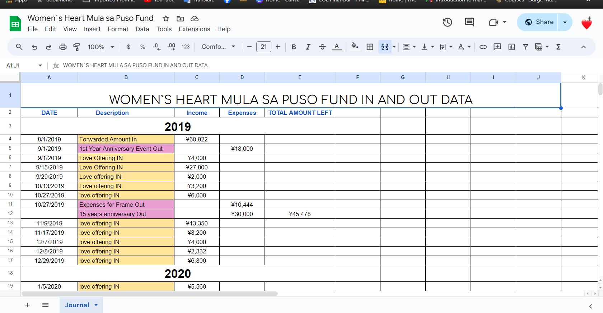Screen dimensions: 603x313
Task: Toggle merge cells button
Action: click(385, 47)
